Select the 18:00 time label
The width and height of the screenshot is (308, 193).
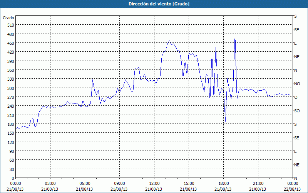(223, 184)
